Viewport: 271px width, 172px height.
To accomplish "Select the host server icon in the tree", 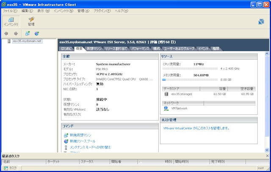I will (9, 41).
